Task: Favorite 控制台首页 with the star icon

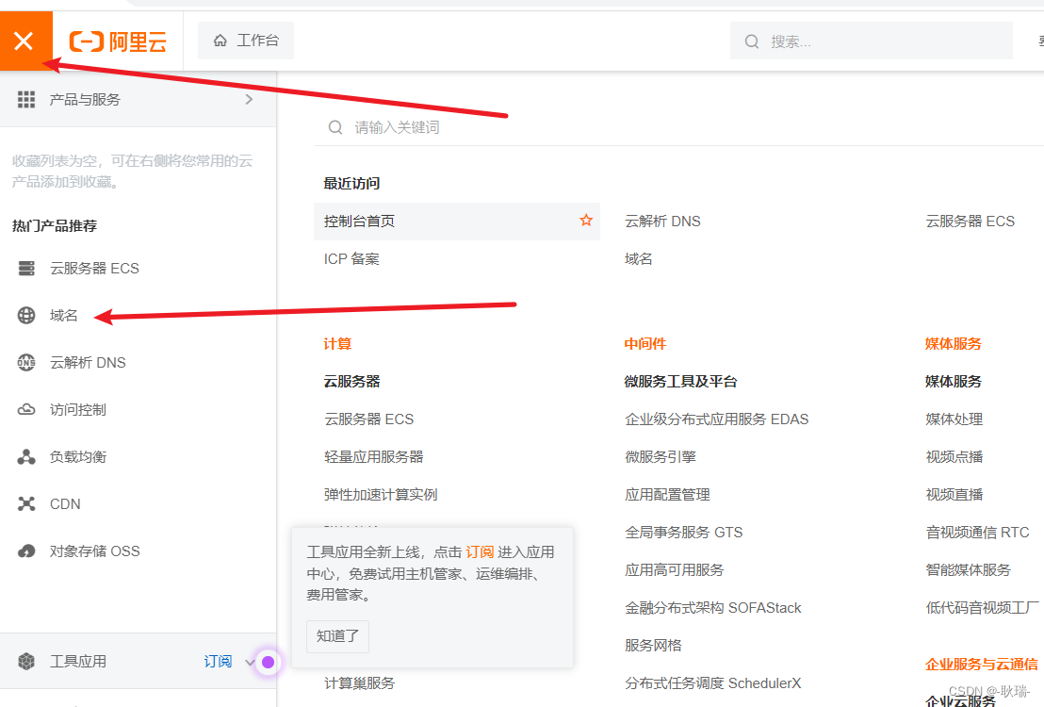Action: [586, 220]
